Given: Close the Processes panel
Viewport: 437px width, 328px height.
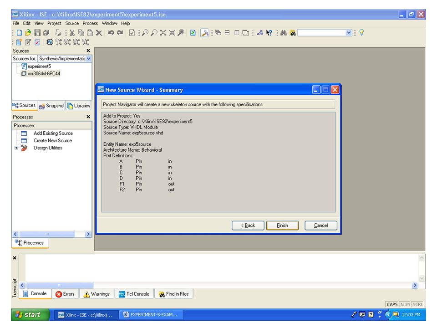Looking at the screenshot, I should click(x=88, y=117).
